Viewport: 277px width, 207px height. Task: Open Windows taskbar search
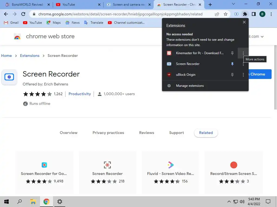[19, 202]
